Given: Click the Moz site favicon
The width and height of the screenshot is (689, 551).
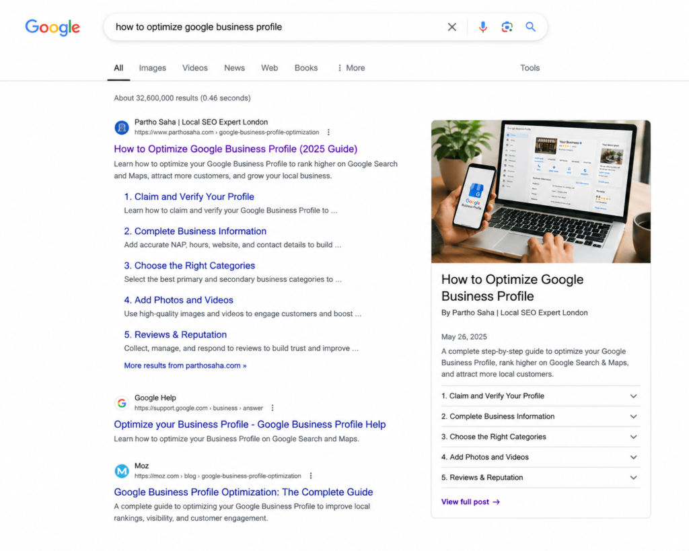Looking at the screenshot, I should (122, 471).
